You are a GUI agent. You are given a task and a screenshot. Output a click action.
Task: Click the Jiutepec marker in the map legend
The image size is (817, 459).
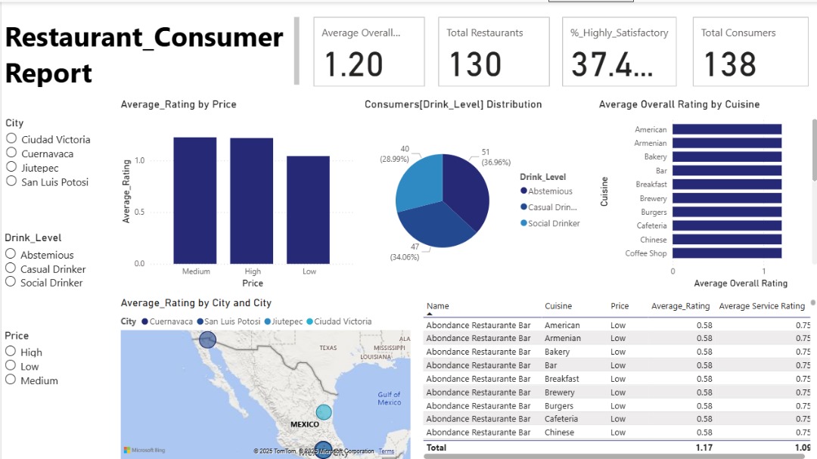pos(268,321)
